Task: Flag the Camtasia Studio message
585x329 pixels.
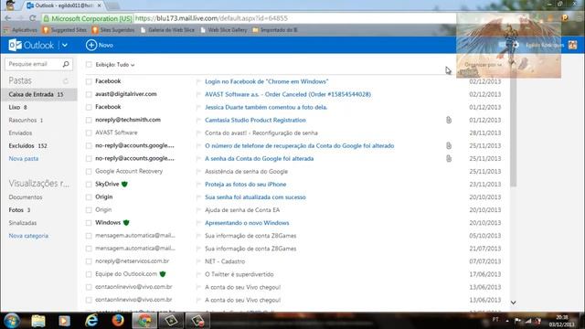Action: pyautogui.click(x=198, y=120)
